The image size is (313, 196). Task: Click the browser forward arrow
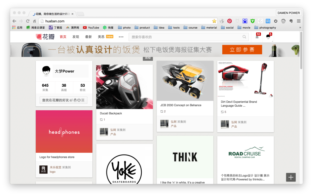pyautogui.click(x=21, y=21)
